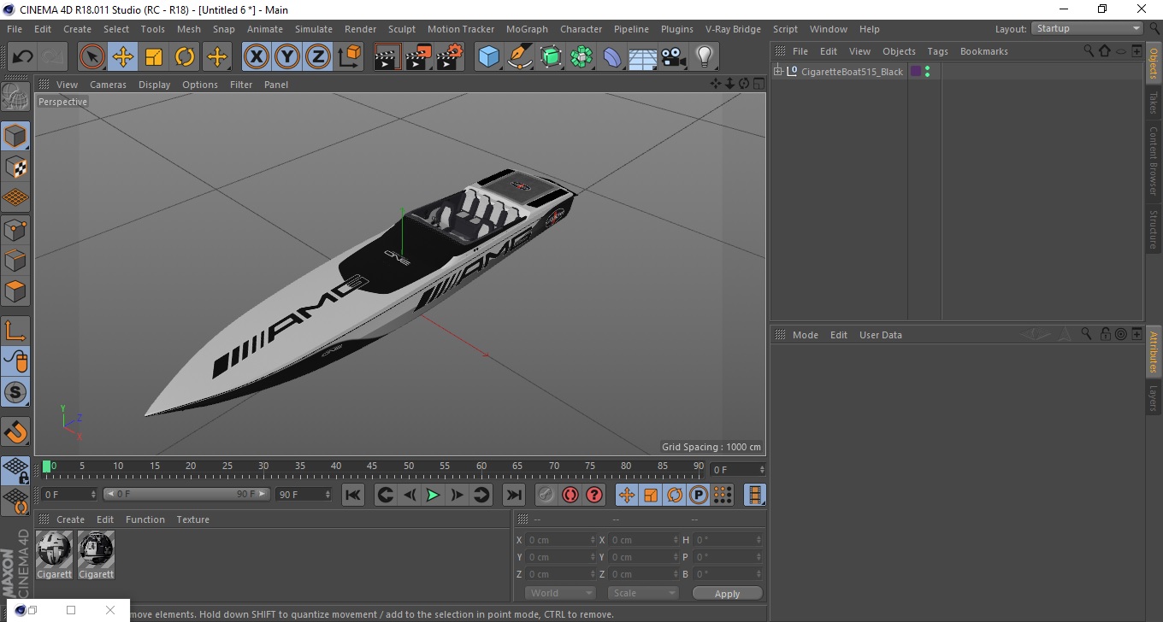Screen dimensions: 1163x622
Task: Toggle Autokeying button
Action: [570, 495]
